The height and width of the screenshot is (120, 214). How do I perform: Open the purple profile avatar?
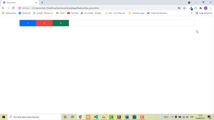206,8
